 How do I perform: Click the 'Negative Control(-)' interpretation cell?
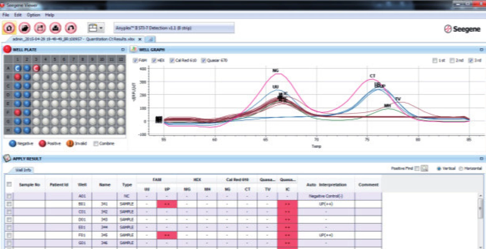point(326,196)
